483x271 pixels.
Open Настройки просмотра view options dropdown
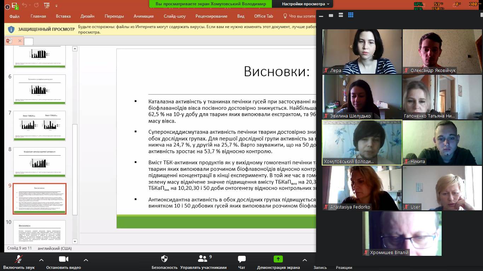pos(305,4)
